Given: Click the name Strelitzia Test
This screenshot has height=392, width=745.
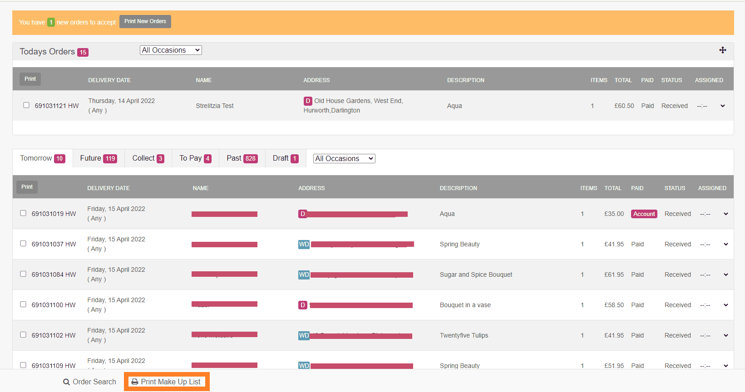Looking at the screenshot, I should tap(215, 106).
